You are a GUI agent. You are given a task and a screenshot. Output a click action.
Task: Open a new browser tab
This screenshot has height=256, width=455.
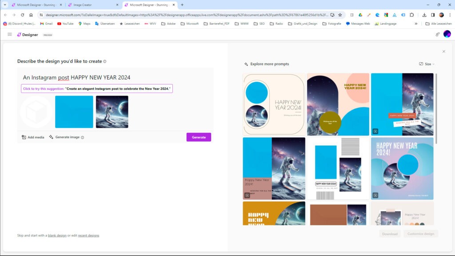[182, 5]
